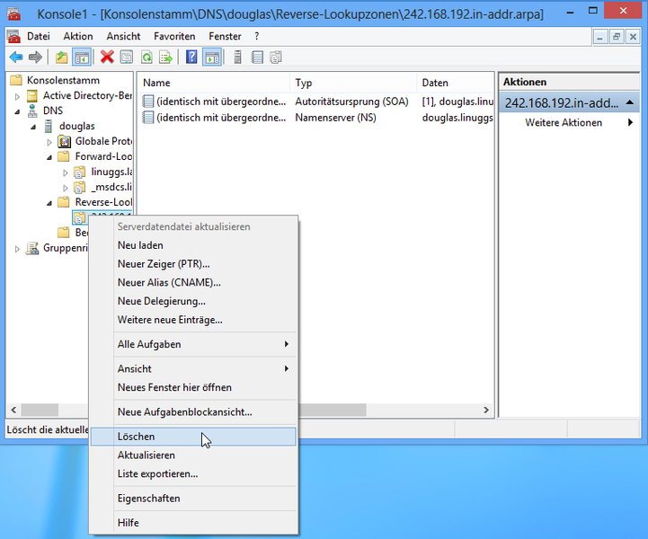The width and height of the screenshot is (648, 539).
Task: Click the server tower toolbar icon
Action: tap(238, 57)
